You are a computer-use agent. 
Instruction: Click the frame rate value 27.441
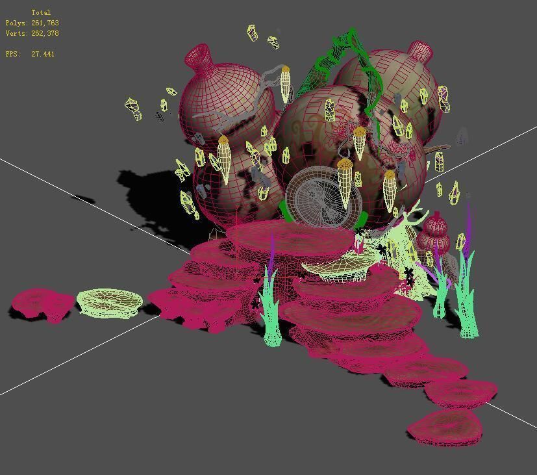[43, 54]
